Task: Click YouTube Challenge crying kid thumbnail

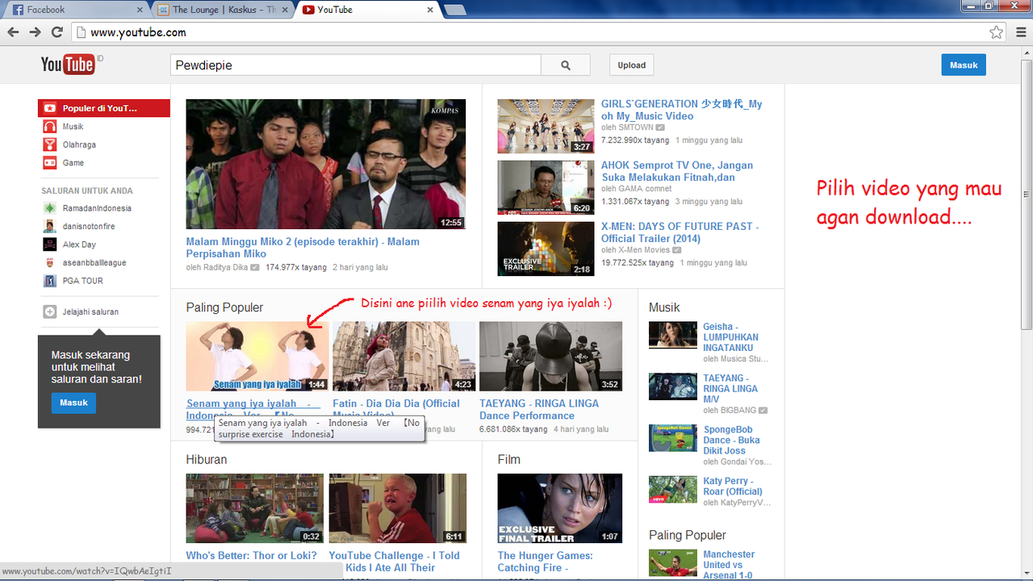Action: [397, 508]
